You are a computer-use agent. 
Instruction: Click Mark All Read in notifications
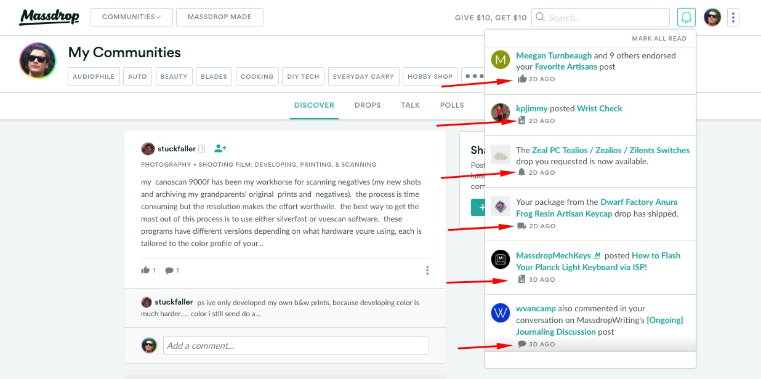pyautogui.click(x=659, y=38)
